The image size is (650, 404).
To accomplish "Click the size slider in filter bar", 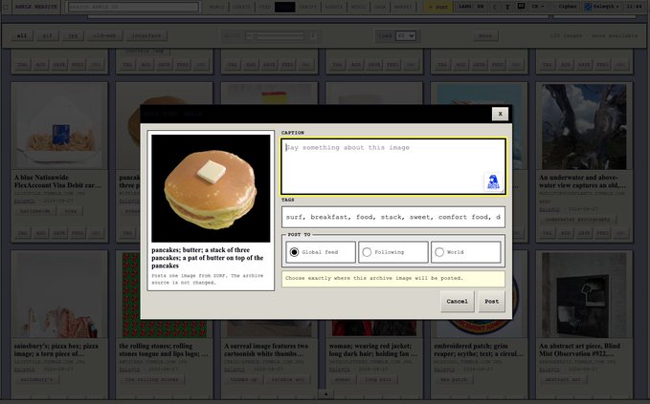I will [x=275, y=36].
